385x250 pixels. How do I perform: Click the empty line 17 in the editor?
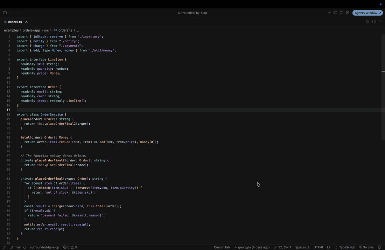tap(199, 110)
